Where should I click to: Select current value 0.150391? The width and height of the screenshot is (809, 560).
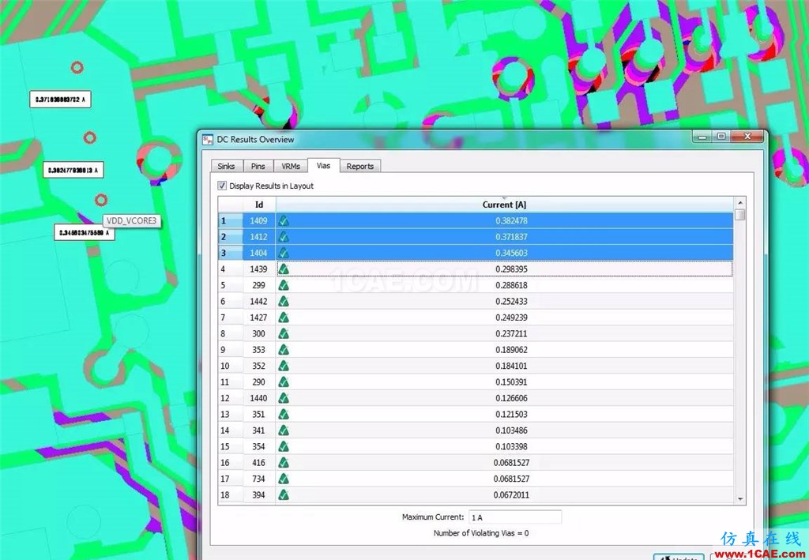pos(511,382)
